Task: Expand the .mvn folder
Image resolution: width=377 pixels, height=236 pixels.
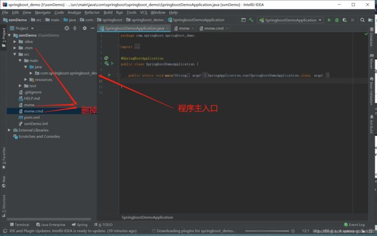Action: click(15, 48)
